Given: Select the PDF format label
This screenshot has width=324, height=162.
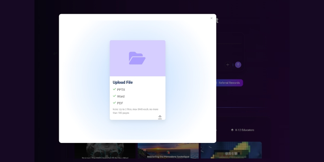Looking at the screenshot, I should click(x=120, y=103).
